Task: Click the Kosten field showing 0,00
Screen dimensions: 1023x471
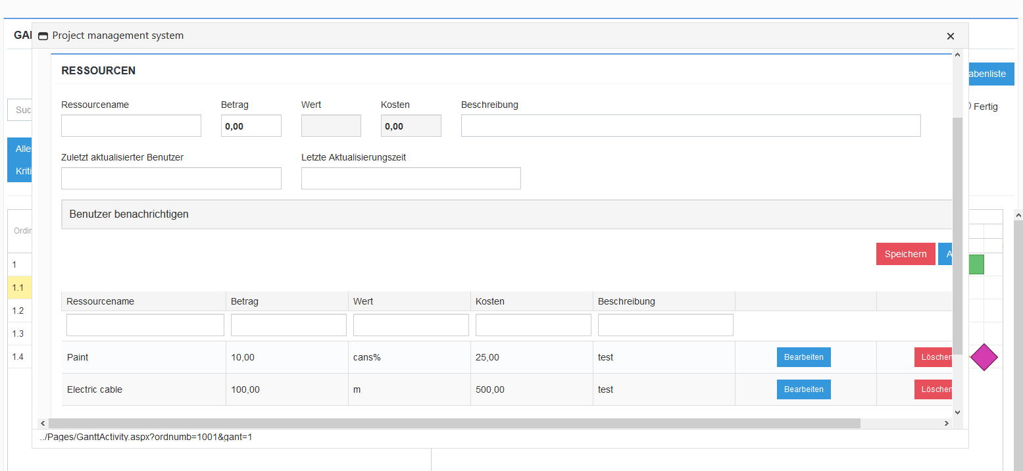Action: [411, 126]
